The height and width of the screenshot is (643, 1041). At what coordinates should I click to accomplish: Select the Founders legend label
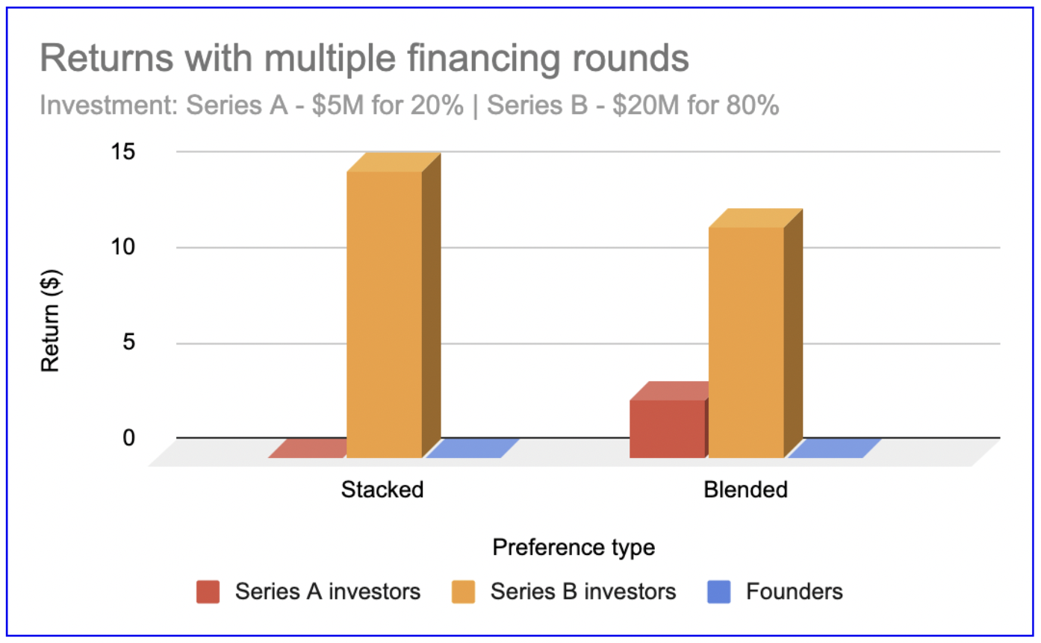pyautogui.click(x=795, y=592)
